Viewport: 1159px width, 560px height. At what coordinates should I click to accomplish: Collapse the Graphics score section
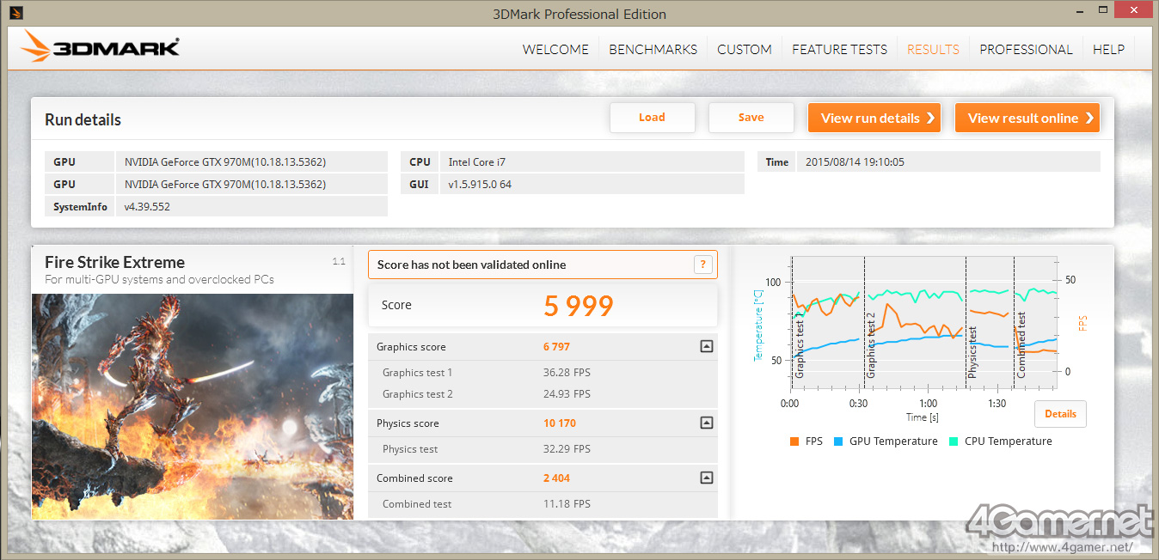click(x=706, y=347)
